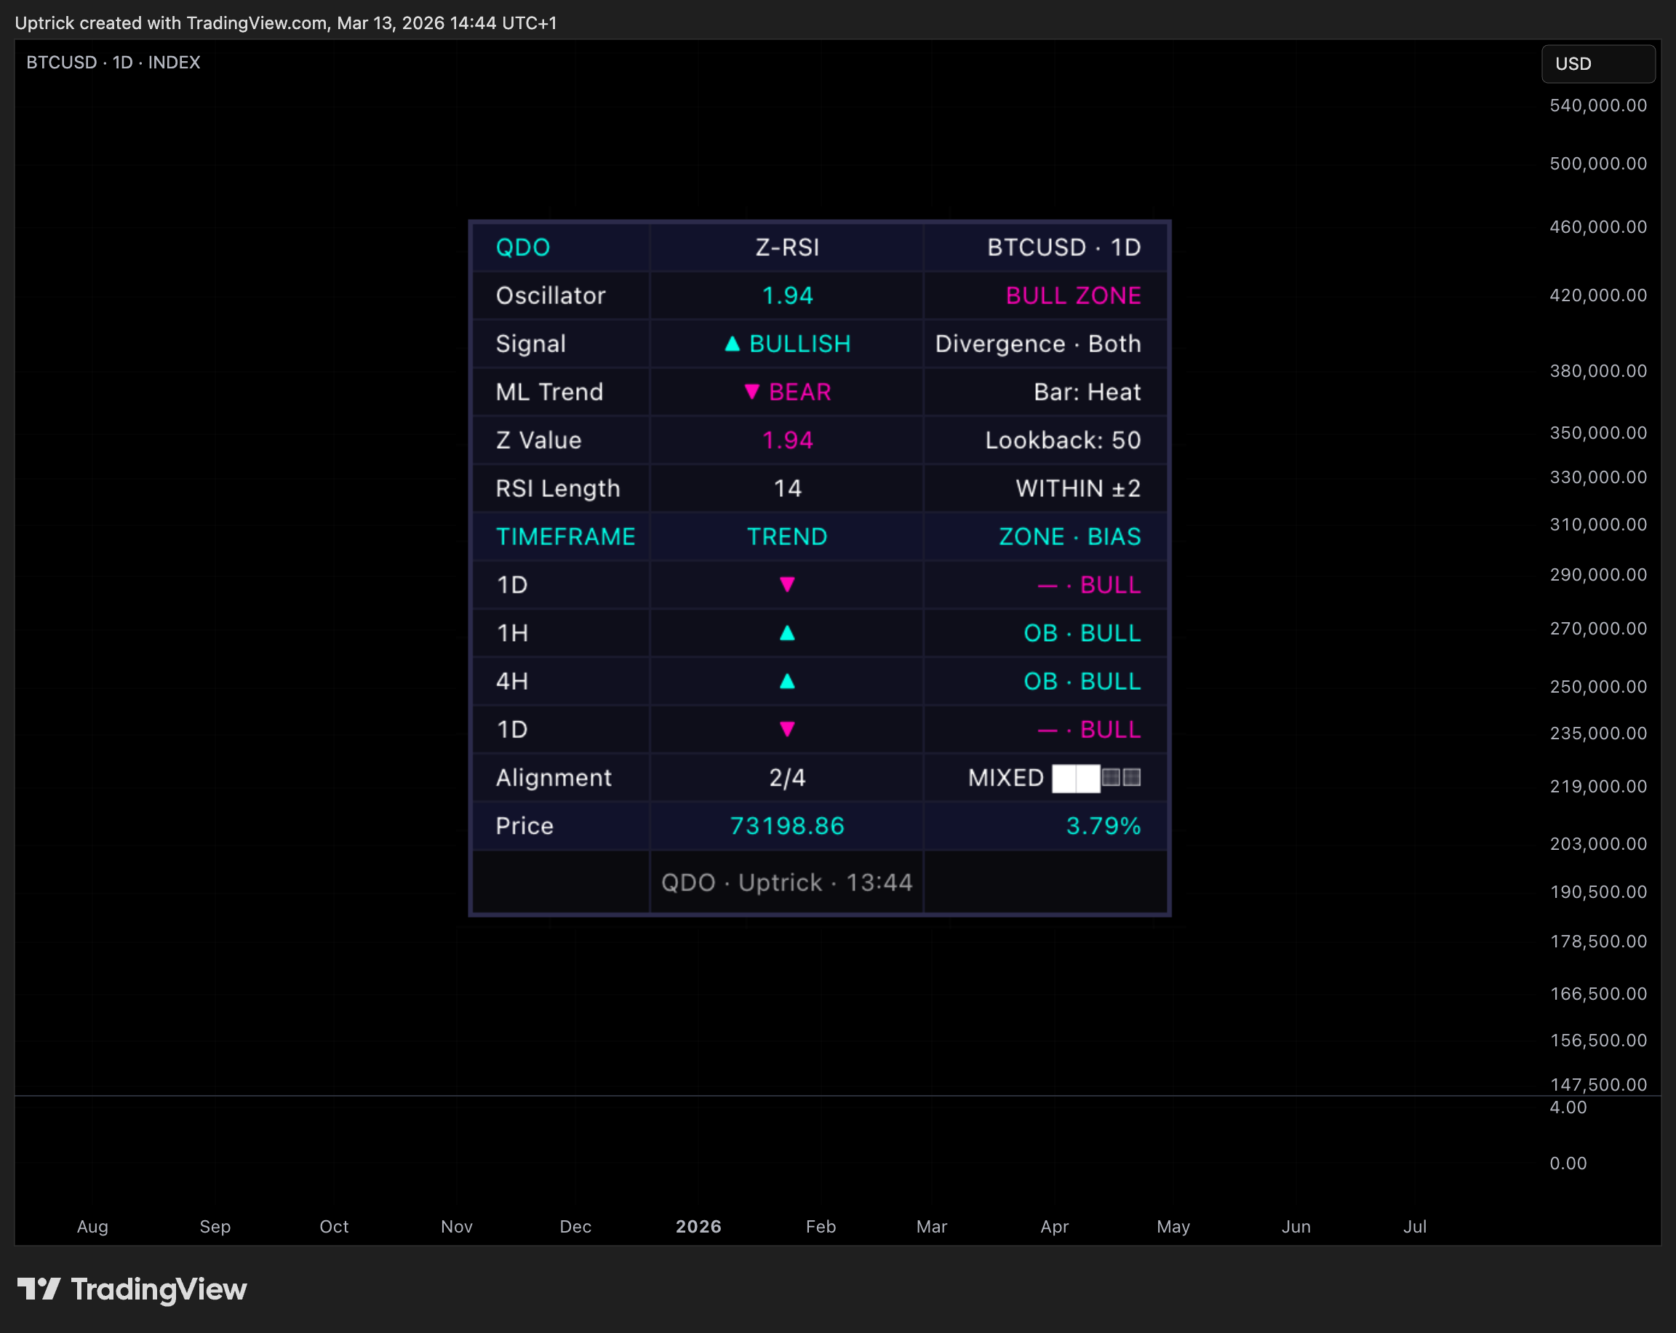Click the QDO · Uptrick · 13:44 footer
Screen dimensions: 1676x1333
click(786, 883)
